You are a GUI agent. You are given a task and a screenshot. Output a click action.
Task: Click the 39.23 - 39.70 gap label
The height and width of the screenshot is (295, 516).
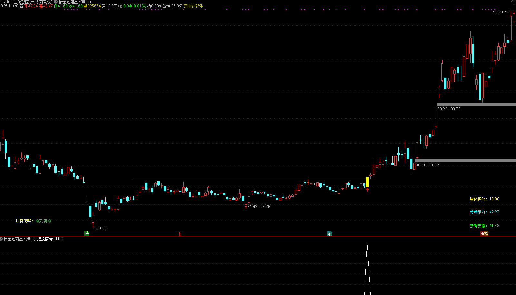tap(449, 109)
